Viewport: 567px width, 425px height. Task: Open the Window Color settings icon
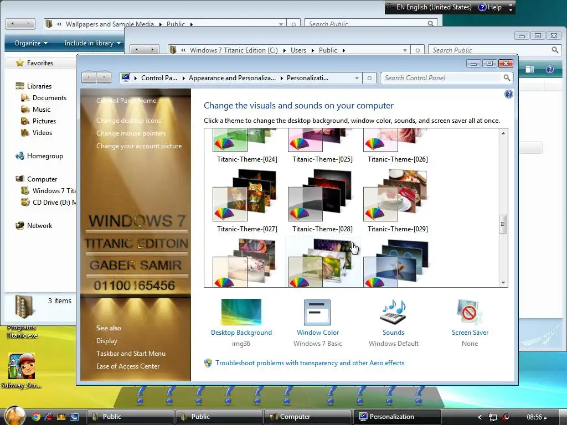pos(317,312)
